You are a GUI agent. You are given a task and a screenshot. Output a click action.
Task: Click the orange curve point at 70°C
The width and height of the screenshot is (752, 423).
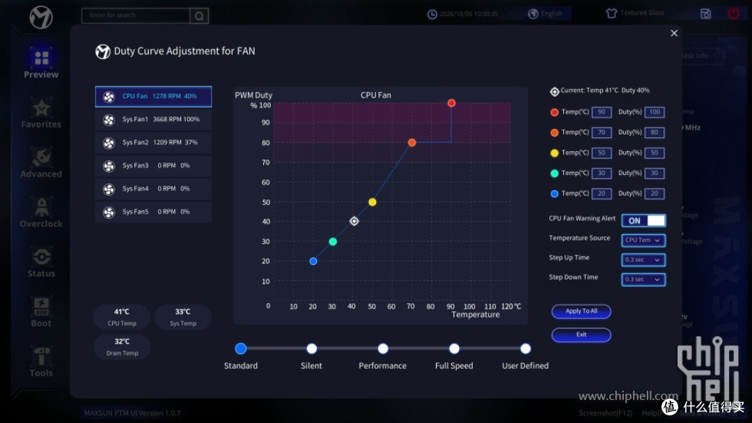point(412,143)
